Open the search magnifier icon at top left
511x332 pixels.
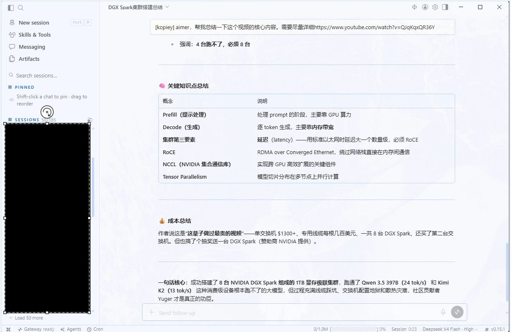21,7
